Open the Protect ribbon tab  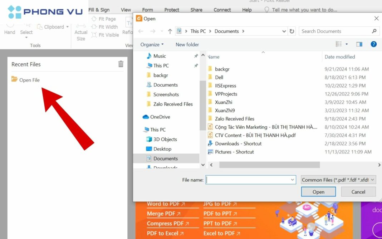coord(172,10)
